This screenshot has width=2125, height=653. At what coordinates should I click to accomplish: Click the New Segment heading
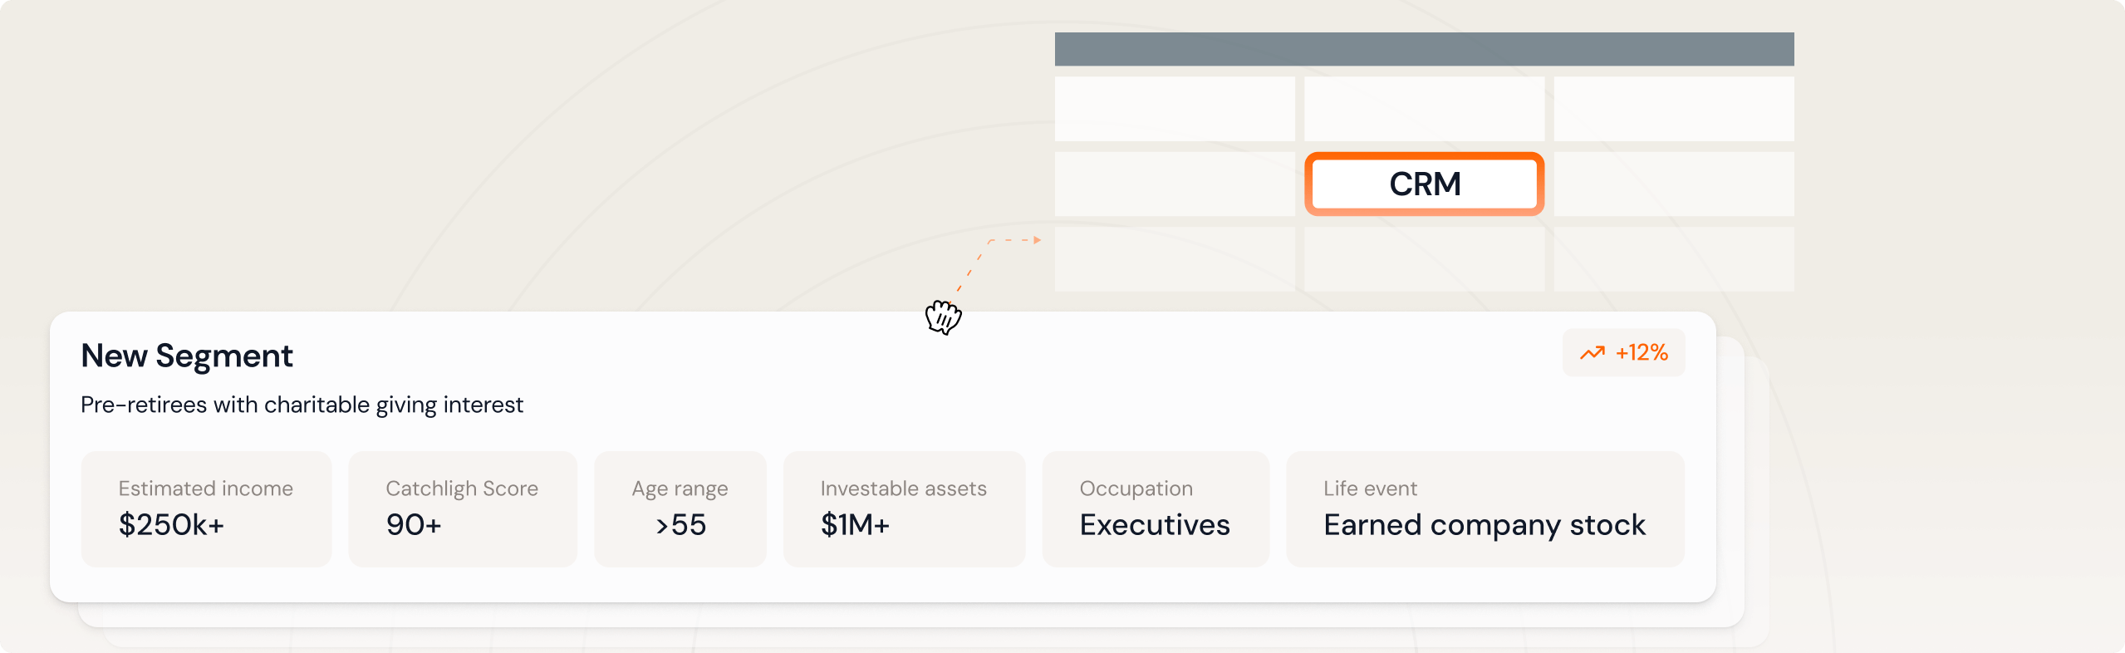coord(187,356)
